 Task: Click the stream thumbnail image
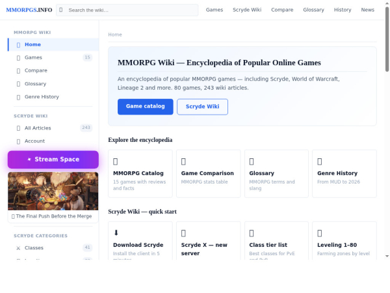(x=53, y=191)
